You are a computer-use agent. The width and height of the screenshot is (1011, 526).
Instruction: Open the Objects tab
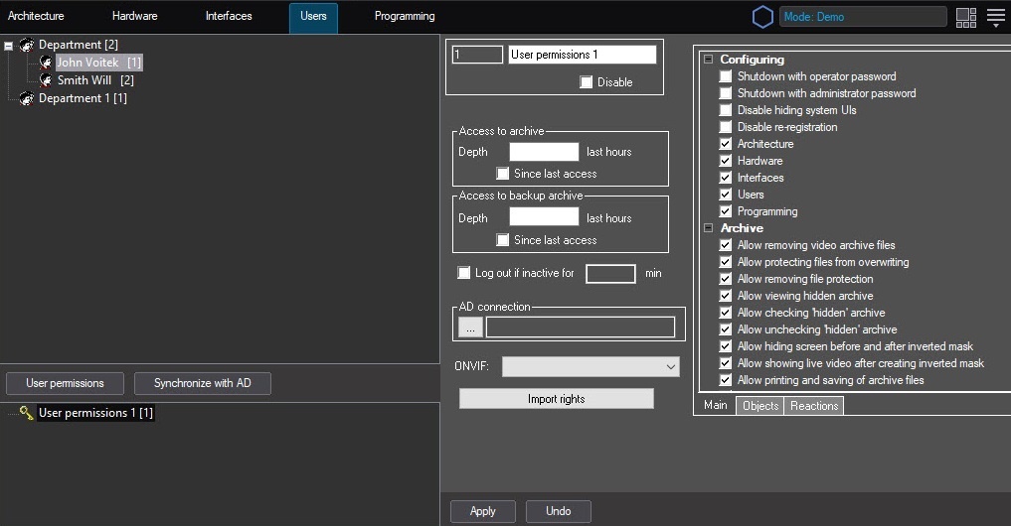pos(760,406)
